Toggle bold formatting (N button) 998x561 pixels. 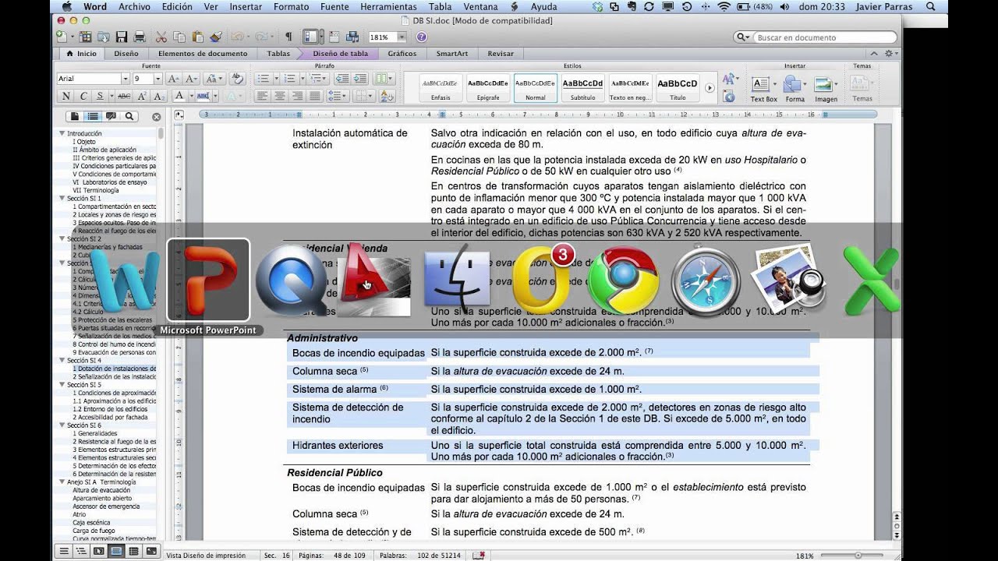pyautogui.click(x=65, y=96)
